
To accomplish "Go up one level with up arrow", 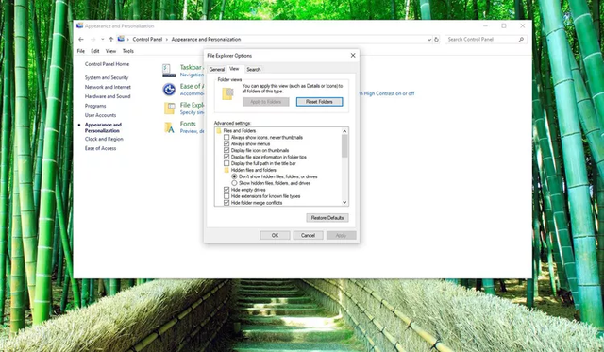I will [111, 40].
